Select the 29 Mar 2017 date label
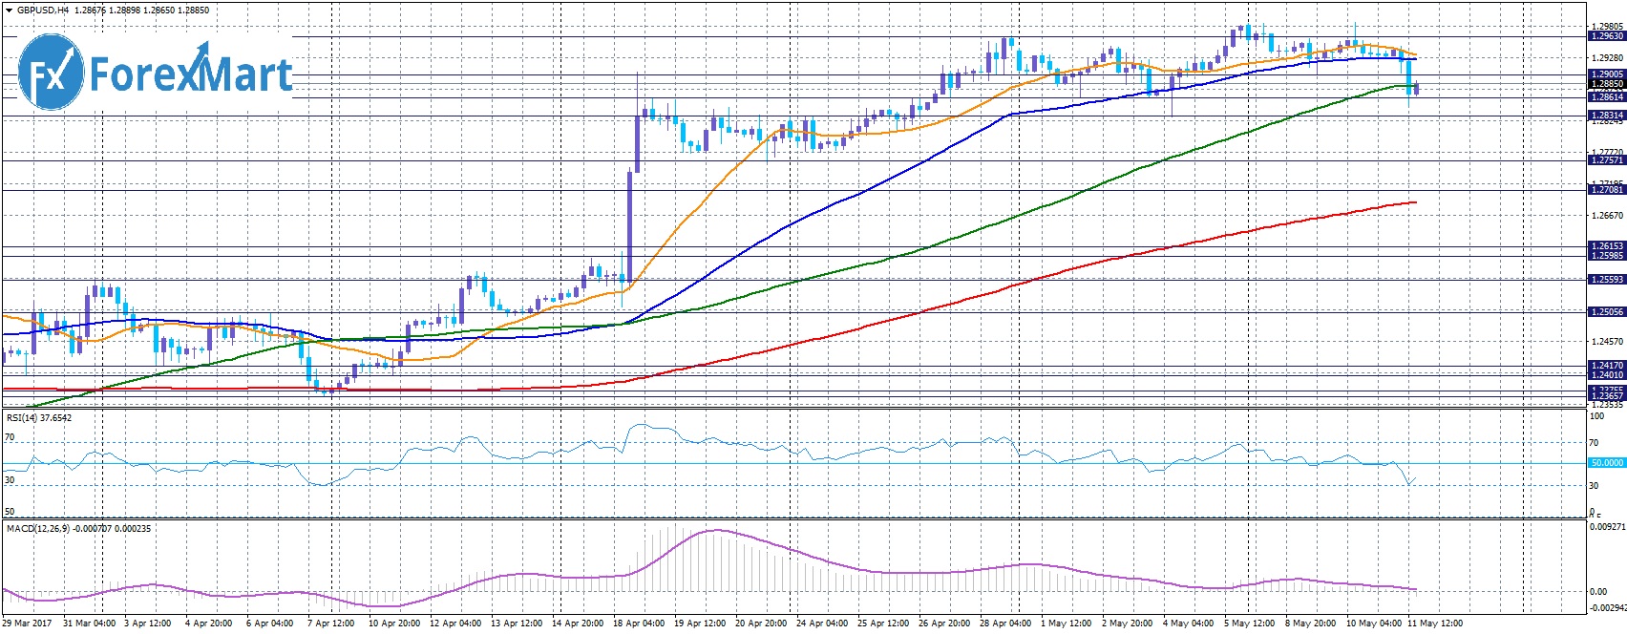1627x634 pixels. coord(27,623)
